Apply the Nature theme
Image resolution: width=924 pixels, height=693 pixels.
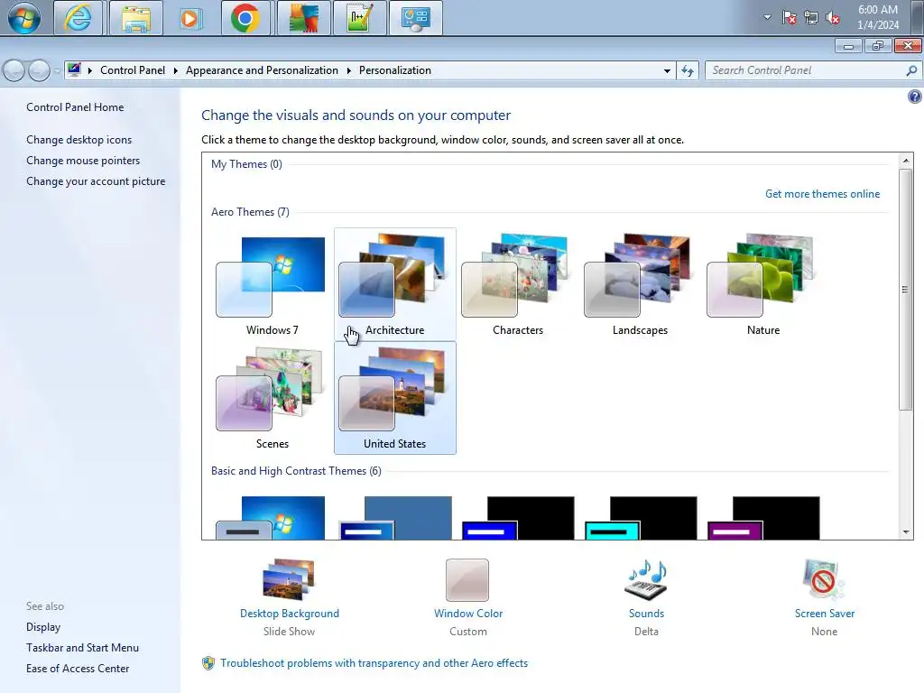(x=763, y=284)
